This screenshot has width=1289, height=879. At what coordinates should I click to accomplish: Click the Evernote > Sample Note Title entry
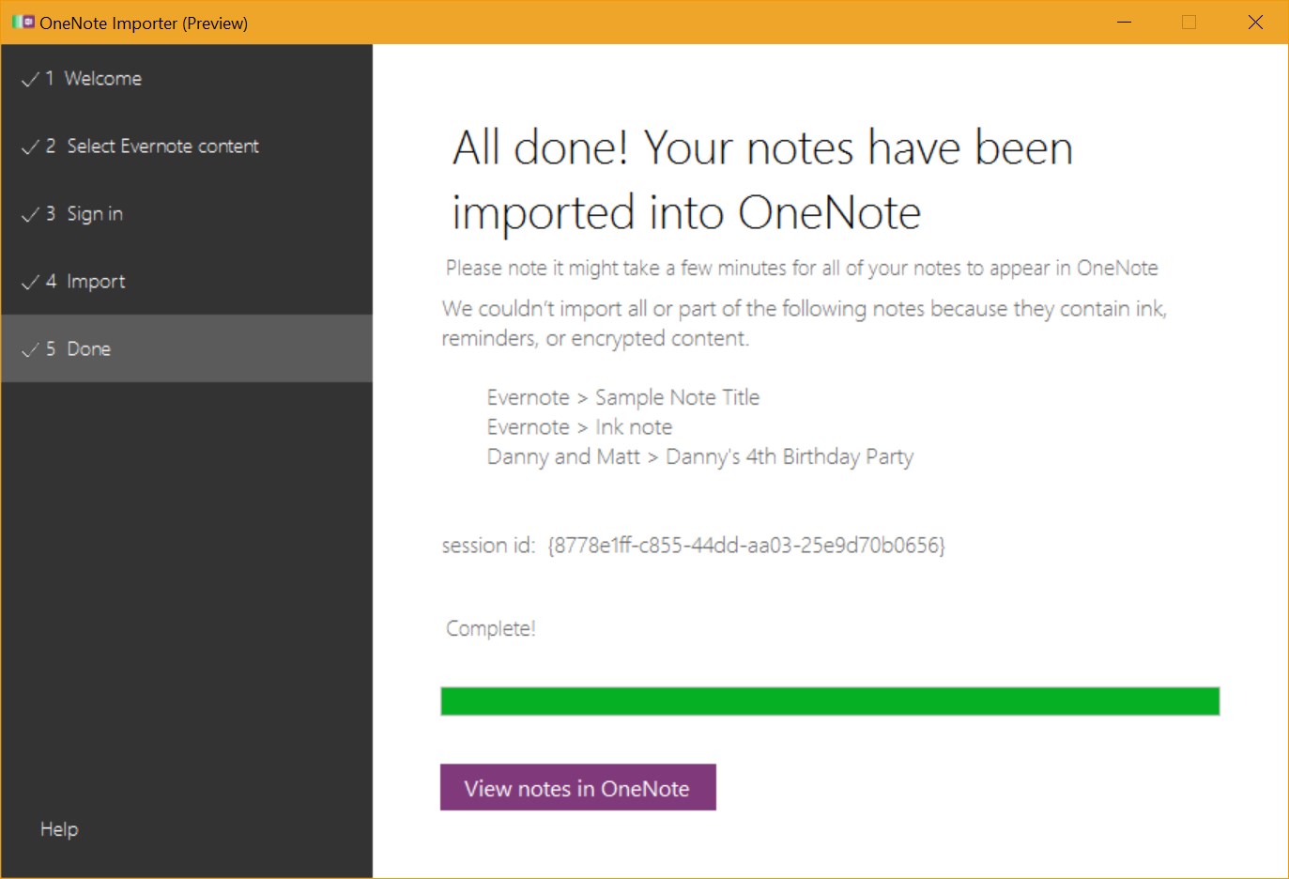(622, 396)
